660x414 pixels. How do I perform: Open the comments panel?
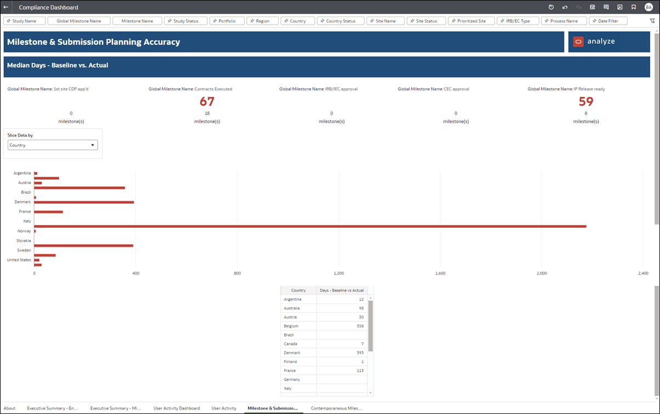605,7
